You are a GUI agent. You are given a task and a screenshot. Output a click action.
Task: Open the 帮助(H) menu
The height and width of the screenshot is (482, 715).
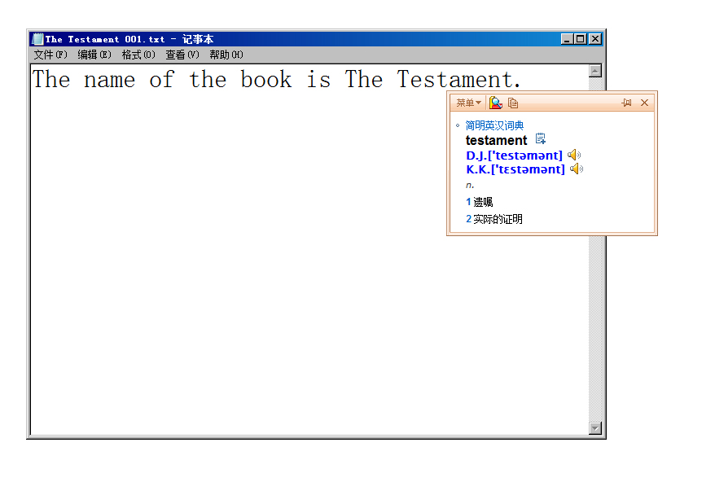[226, 55]
